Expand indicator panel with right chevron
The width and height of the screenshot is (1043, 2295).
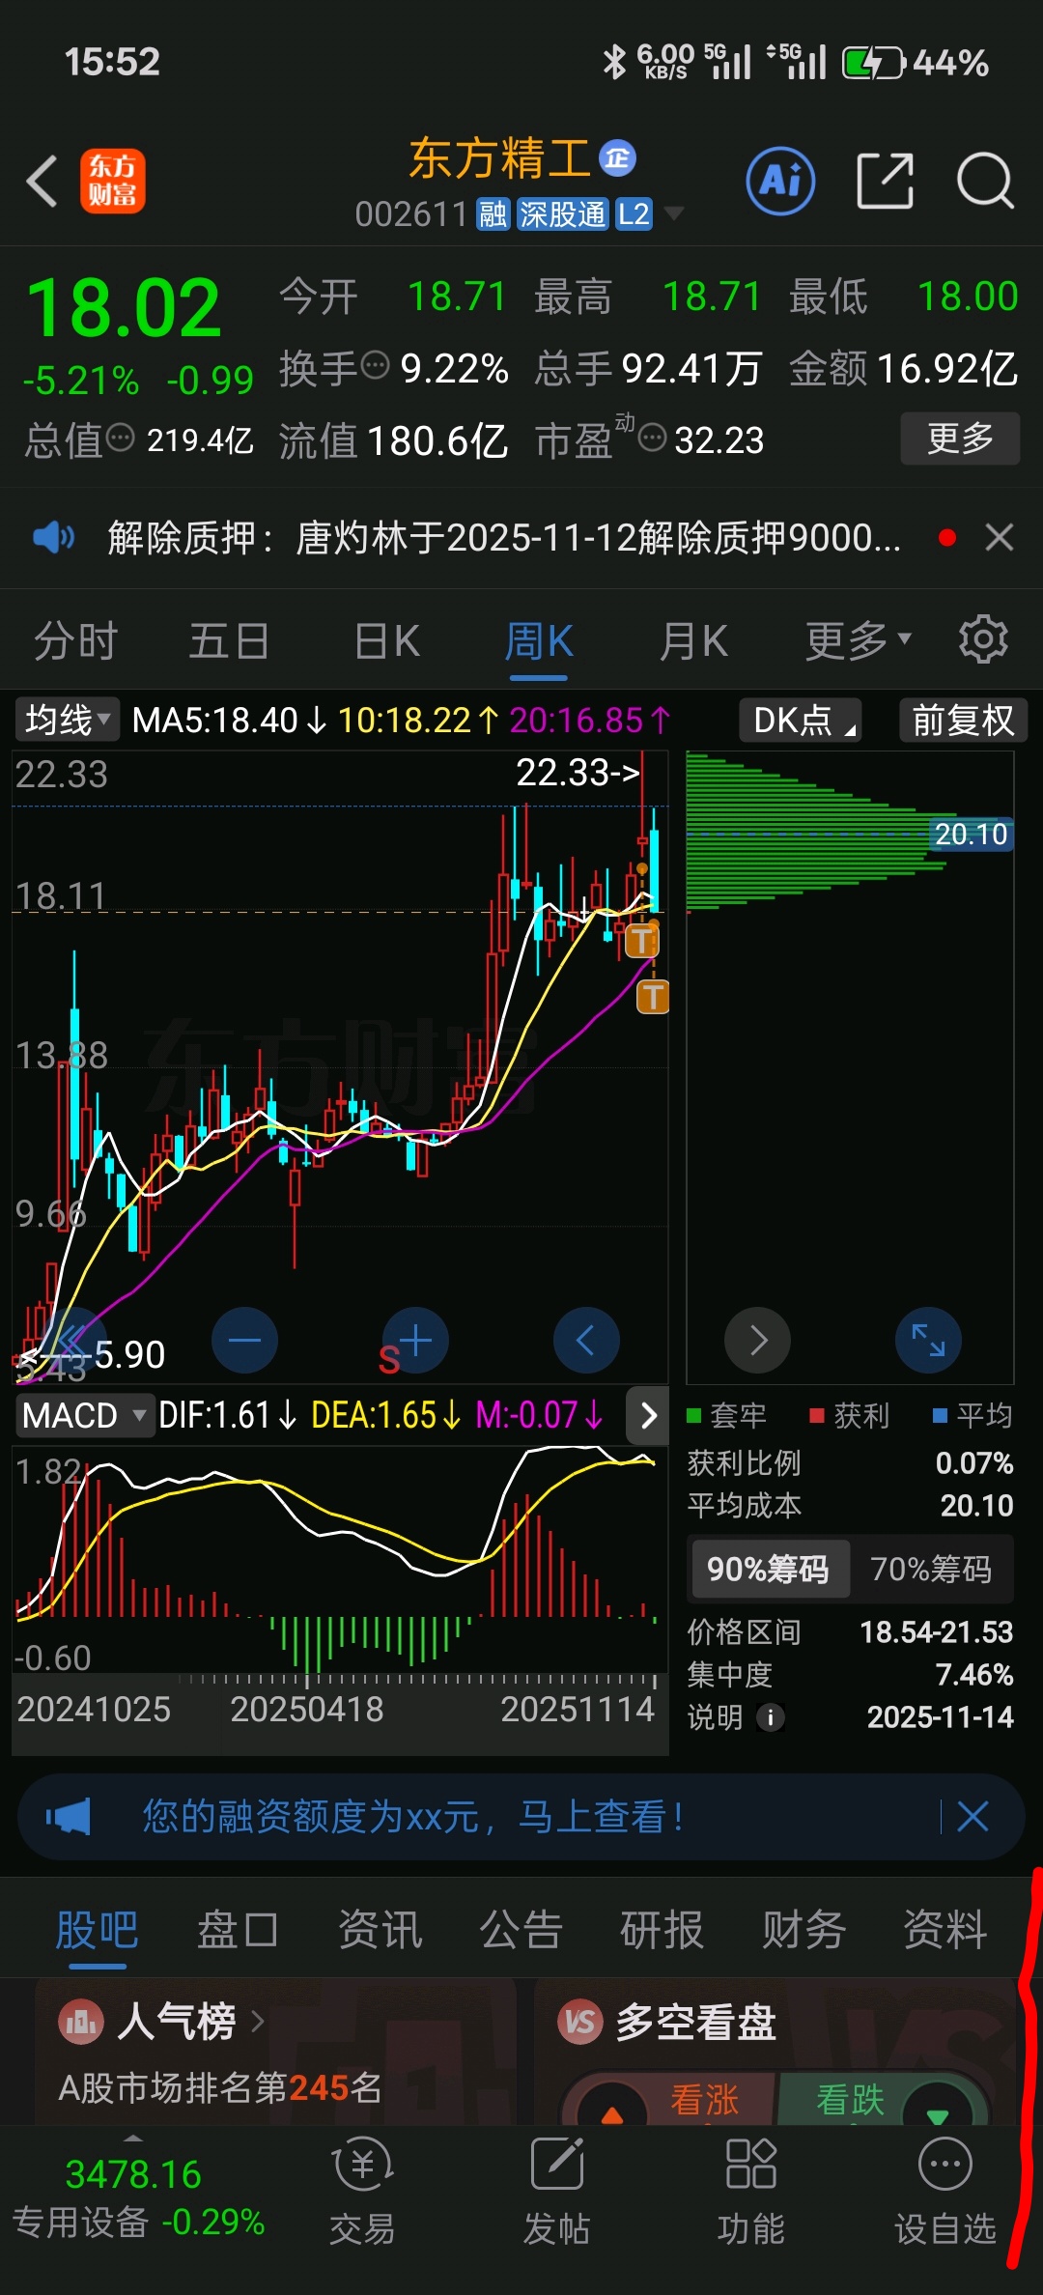[648, 1415]
